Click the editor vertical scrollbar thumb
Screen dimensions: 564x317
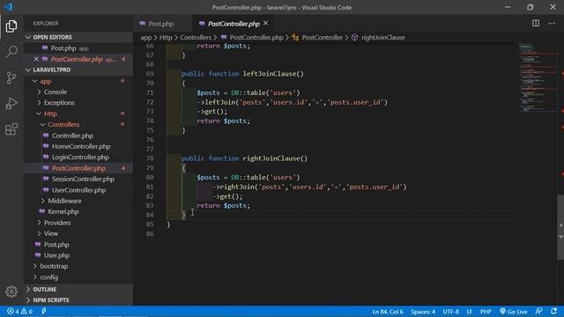[x=560, y=227]
